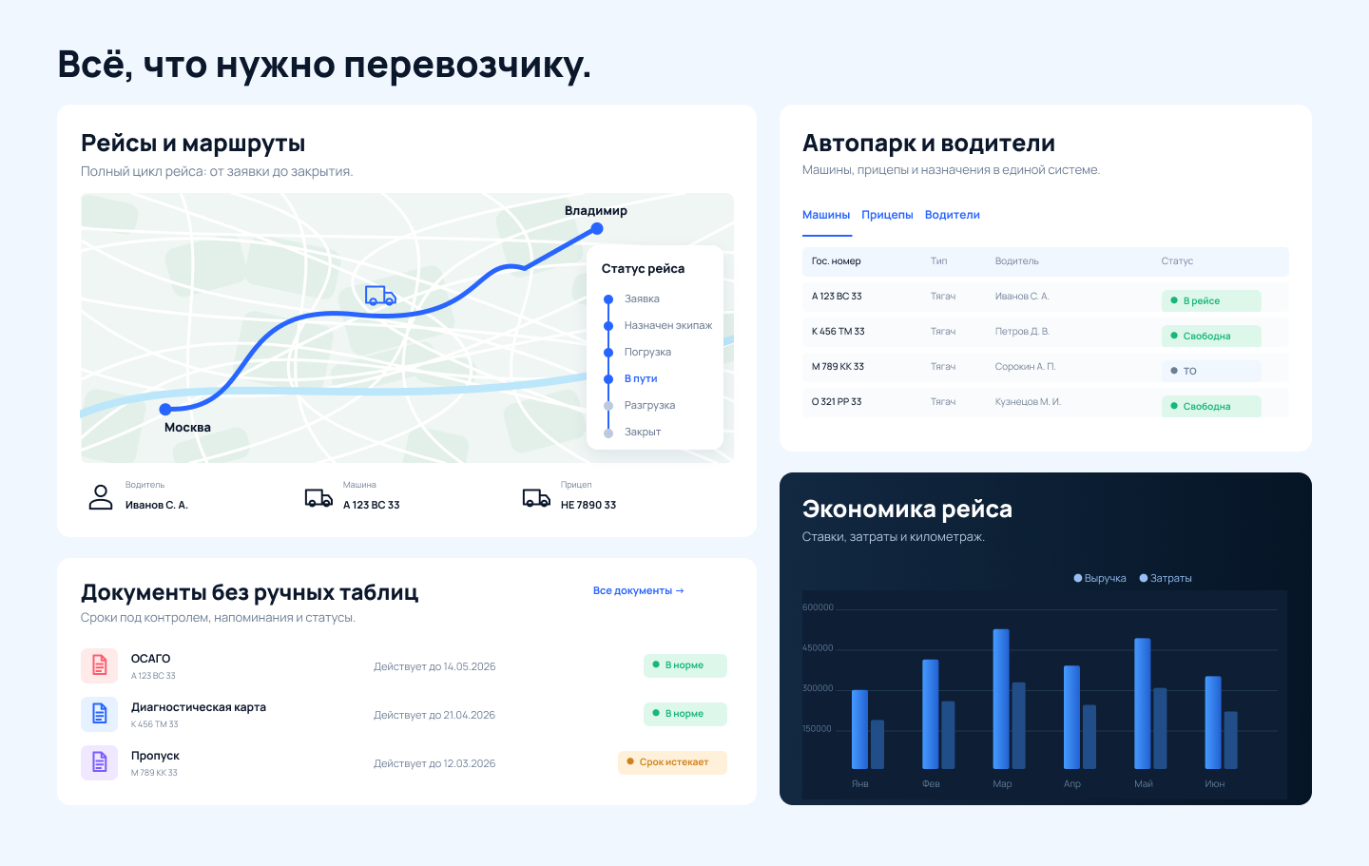Click the ОСАГО document title
Viewport: 1369px width, 866px height.
pyautogui.click(x=150, y=659)
